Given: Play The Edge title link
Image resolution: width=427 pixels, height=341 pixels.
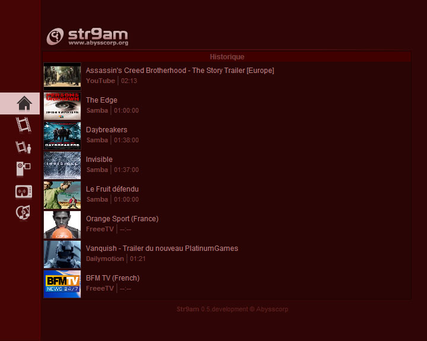Looking at the screenshot, I should 101,100.
